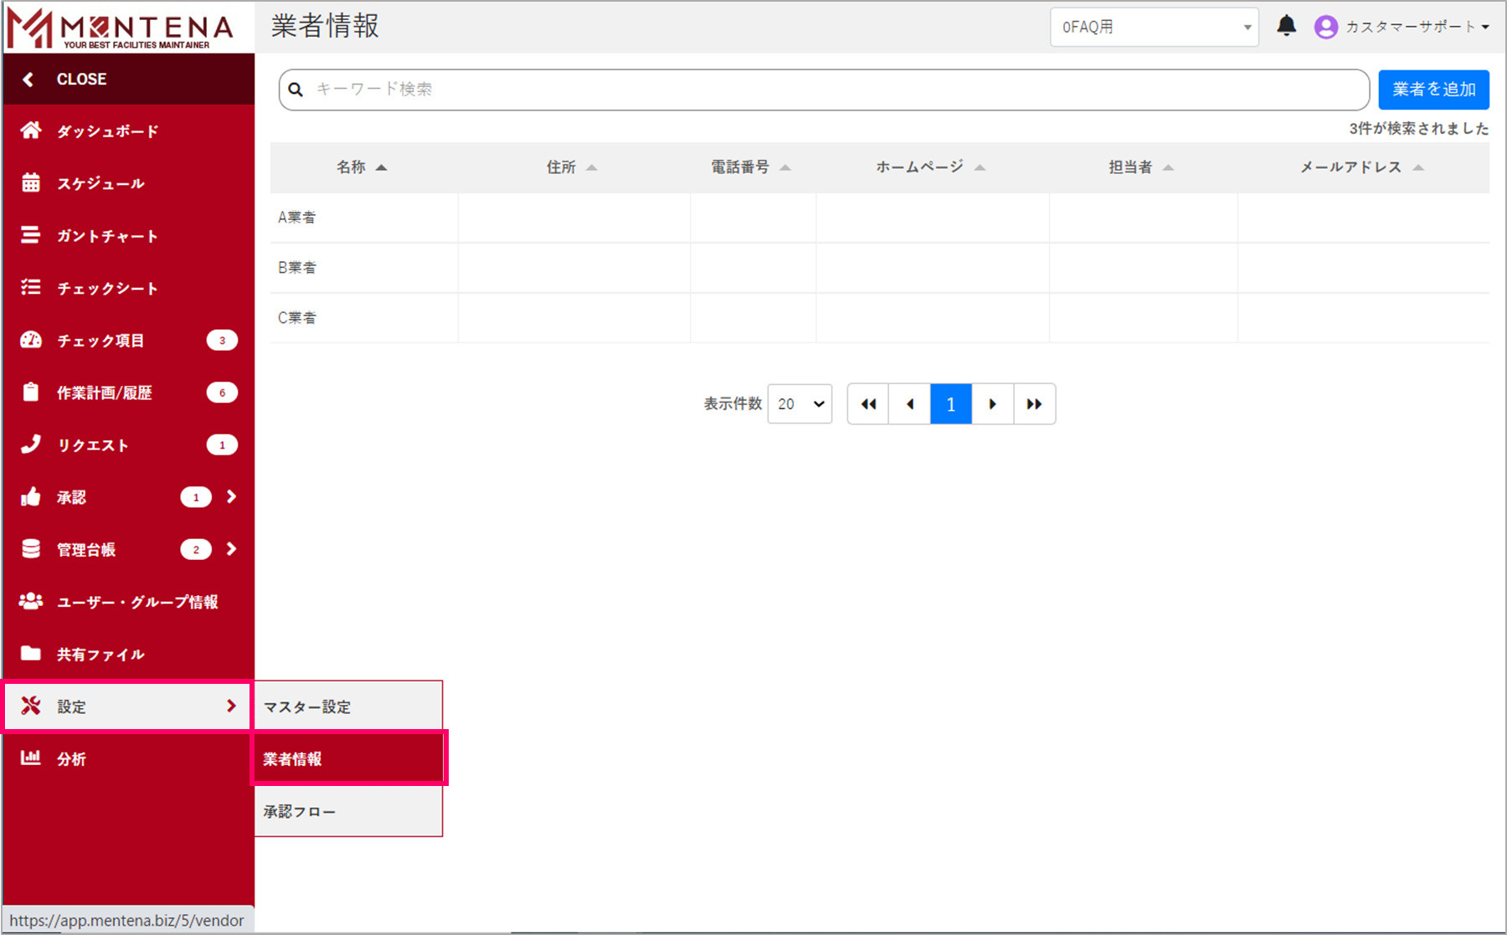Open the Dashboard home icon

tap(31, 131)
